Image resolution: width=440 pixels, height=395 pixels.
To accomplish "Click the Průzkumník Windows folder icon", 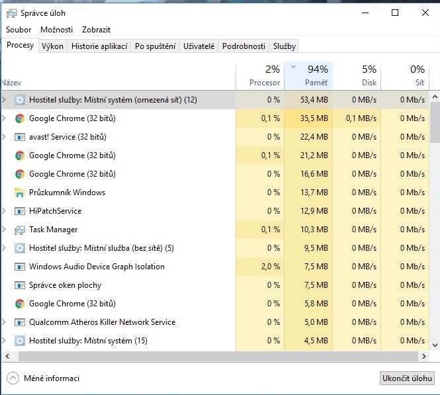I will tap(20, 193).
